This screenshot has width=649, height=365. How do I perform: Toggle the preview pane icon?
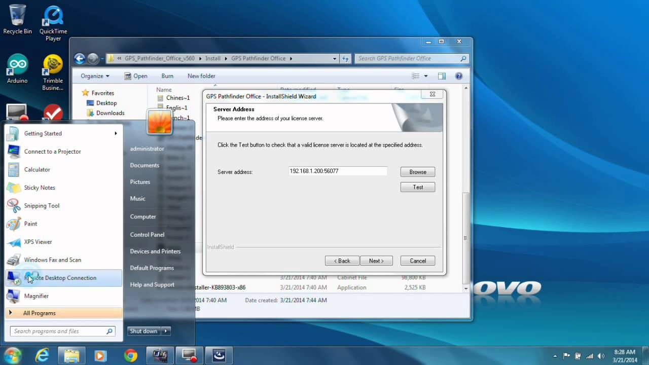coord(442,76)
